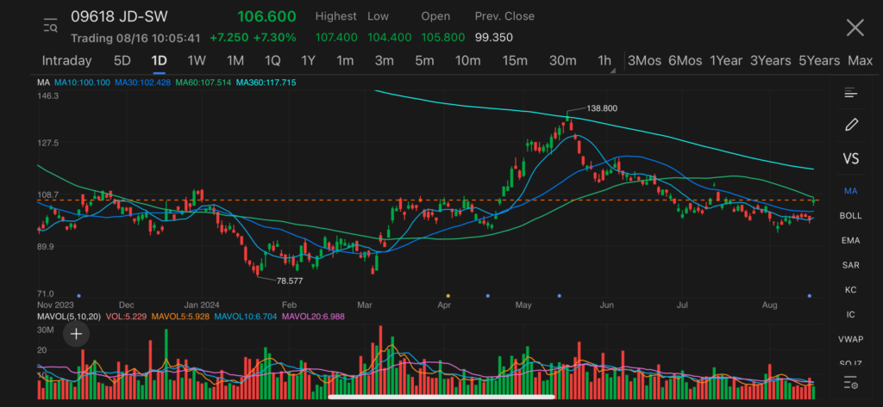Open the VS stock comparison
Viewport: 883px width, 407px height.
[x=851, y=158]
